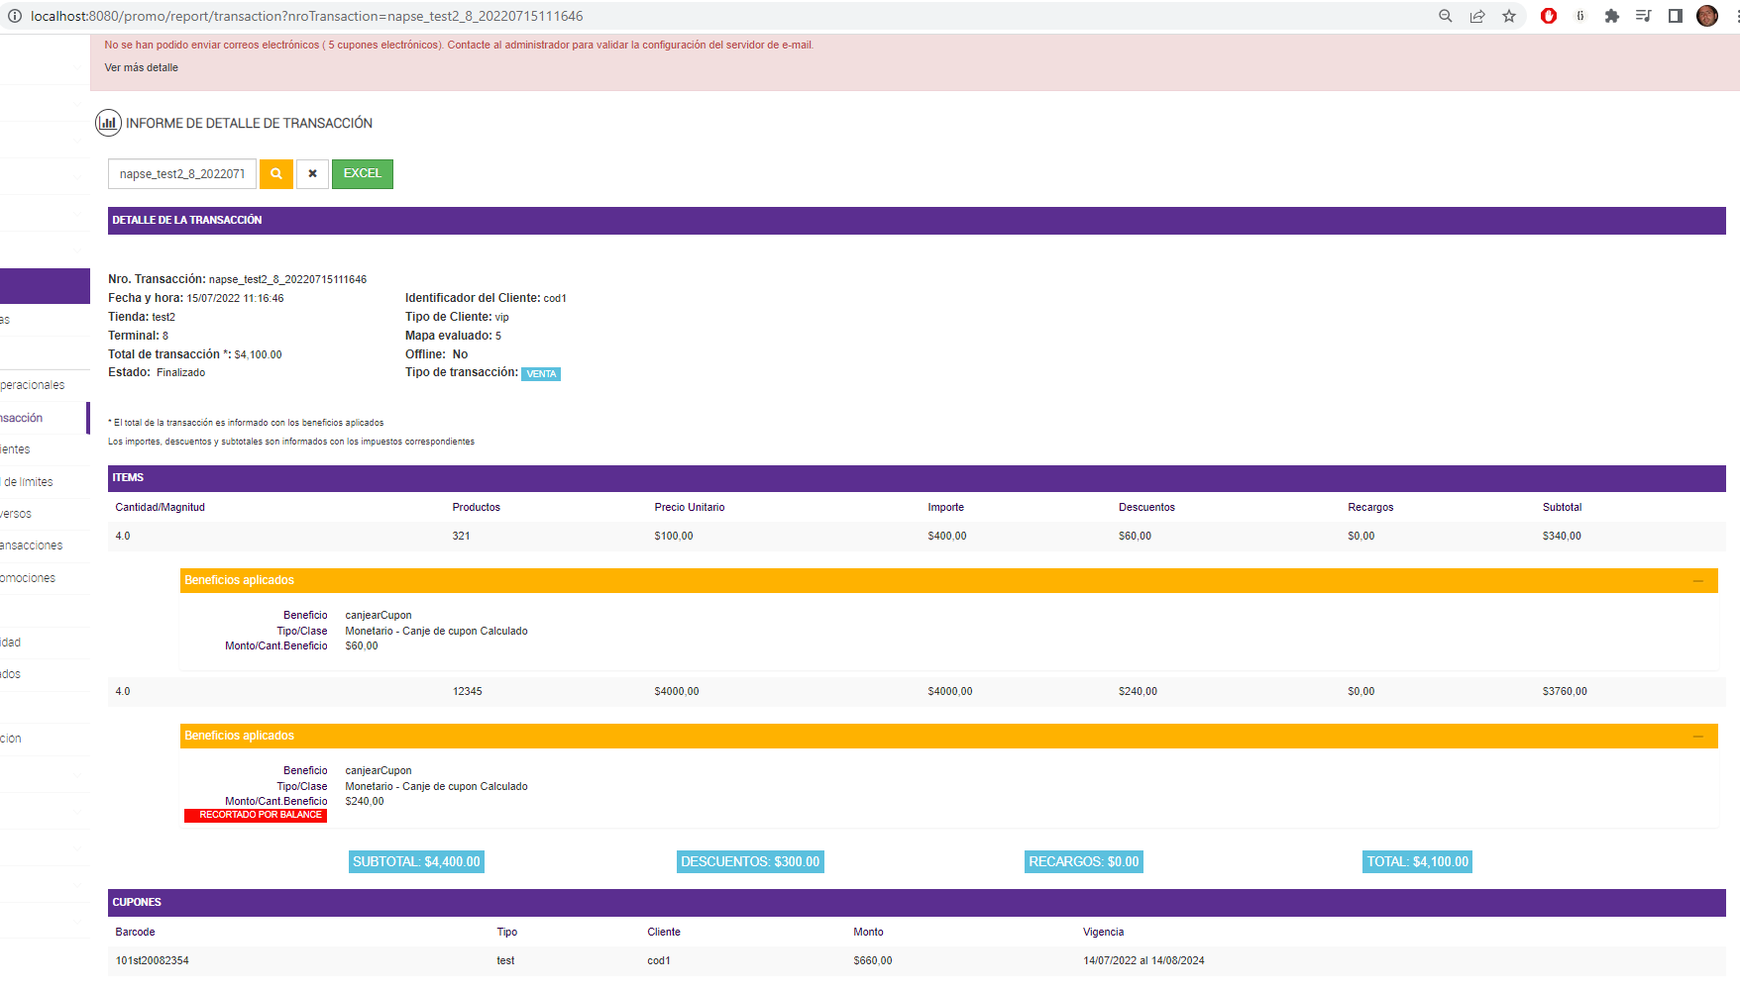
Task: Click the VENTA transaction type badge
Action: point(541,374)
